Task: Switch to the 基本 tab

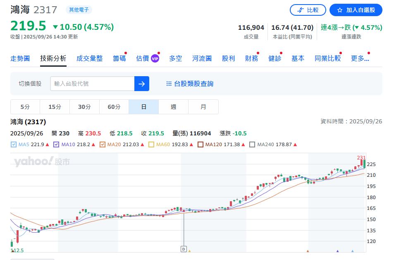Action: click(298, 58)
